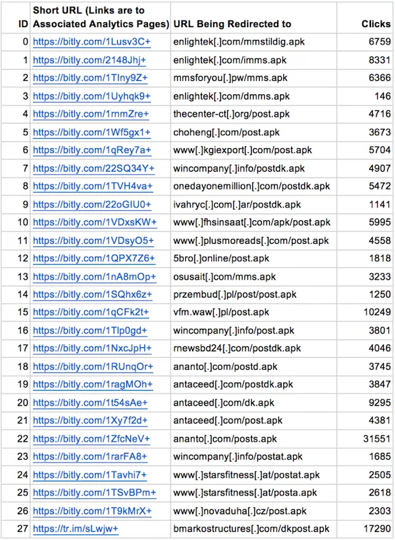The image size is (395, 540).
Task: Click the clicks value 9295
Action: [x=380, y=402]
